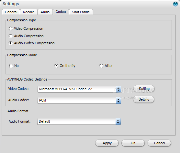The image size is (180, 153).
Task: Open the Audio Codec dropdown arrow
Action: click(x=118, y=101)
